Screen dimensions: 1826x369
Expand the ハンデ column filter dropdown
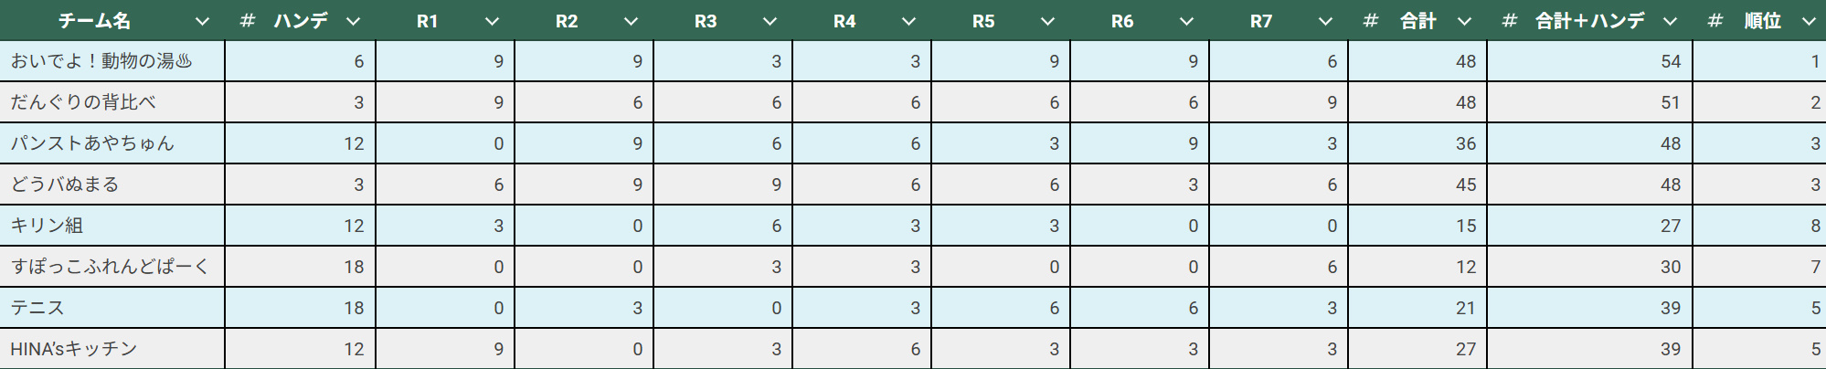point(354,21)
